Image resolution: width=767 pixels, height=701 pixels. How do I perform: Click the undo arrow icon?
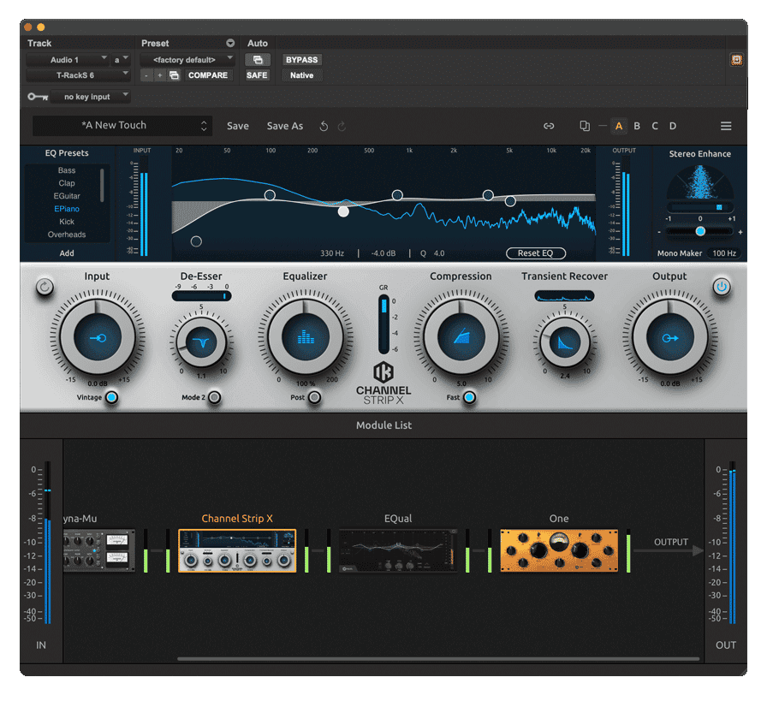[324, 126]
